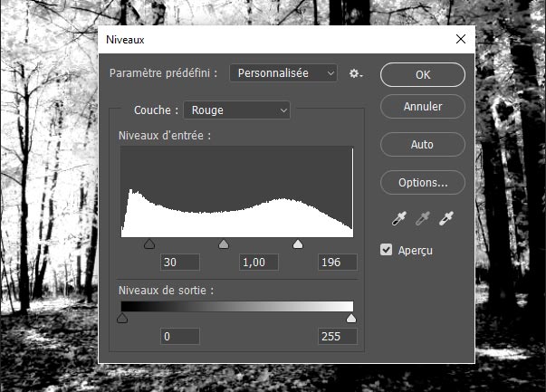
Task: Click the input shadow field showing 30
Action: [180, 263]
